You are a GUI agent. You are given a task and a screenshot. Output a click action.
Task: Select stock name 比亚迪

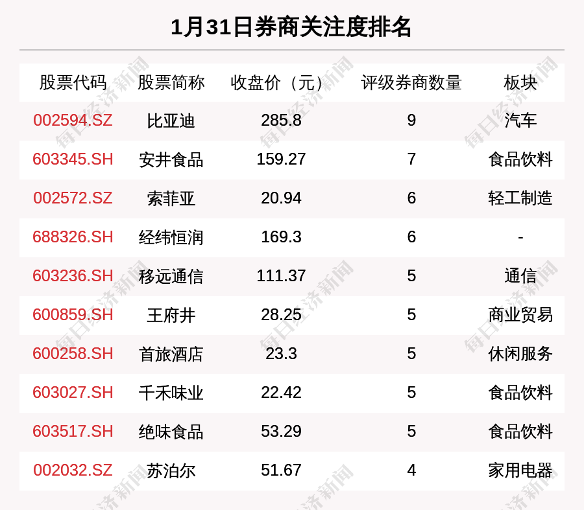[171, 121]
